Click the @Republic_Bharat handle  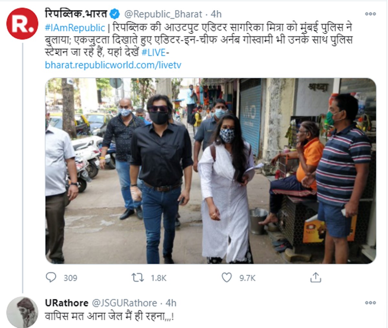coord(163,14)
